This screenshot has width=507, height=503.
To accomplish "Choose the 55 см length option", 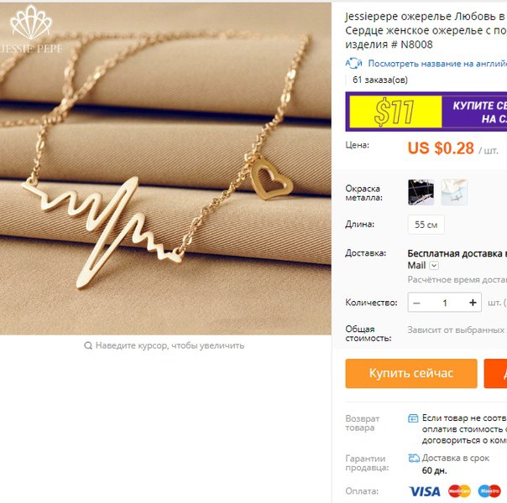I will click(426, 225).
